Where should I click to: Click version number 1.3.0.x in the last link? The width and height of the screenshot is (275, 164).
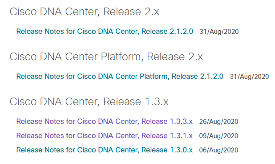[x=182, y=150]
